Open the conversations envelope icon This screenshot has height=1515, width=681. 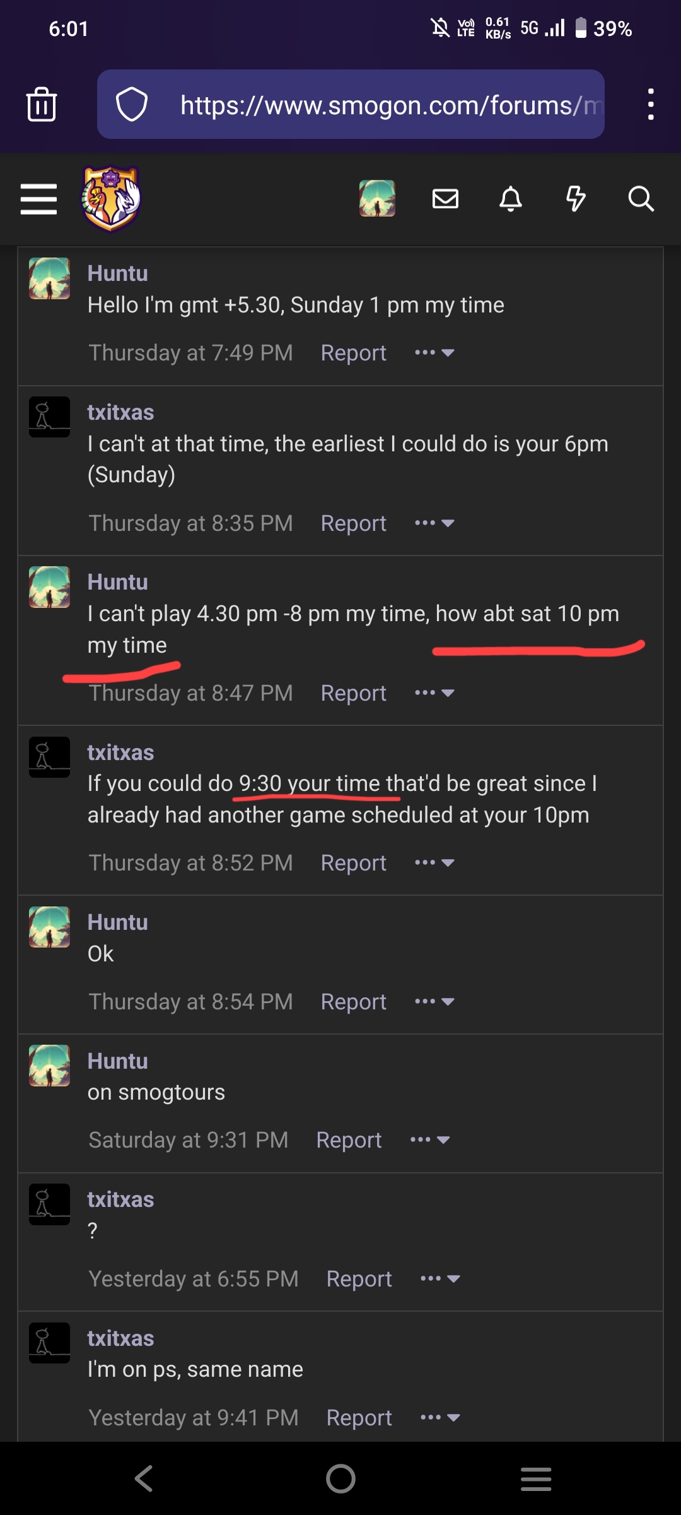click(445, 199)
